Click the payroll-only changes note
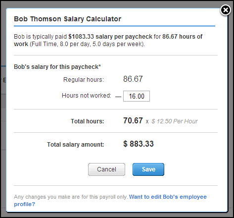This screenshot has width=234, height=218. click(71, 197)
